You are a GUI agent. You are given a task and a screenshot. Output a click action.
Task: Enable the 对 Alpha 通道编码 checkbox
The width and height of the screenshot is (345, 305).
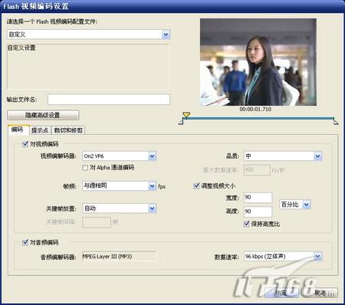85,168
